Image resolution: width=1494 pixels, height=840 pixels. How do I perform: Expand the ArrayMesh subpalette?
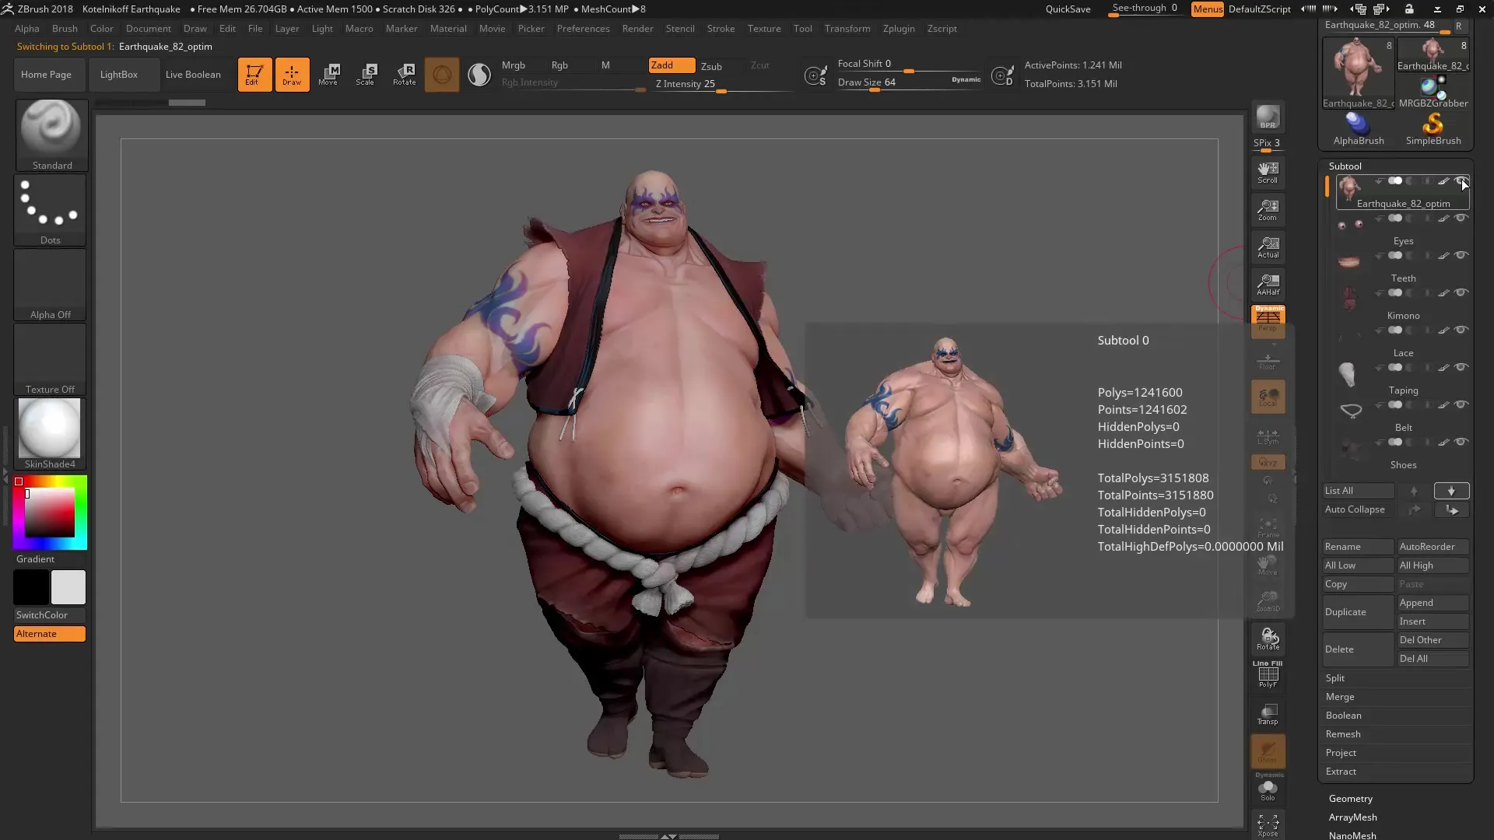tap(1353, 817)
